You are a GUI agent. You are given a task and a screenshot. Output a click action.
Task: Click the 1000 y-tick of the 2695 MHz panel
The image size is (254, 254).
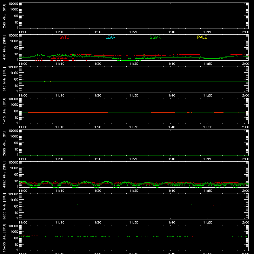[x=14, y=137]
